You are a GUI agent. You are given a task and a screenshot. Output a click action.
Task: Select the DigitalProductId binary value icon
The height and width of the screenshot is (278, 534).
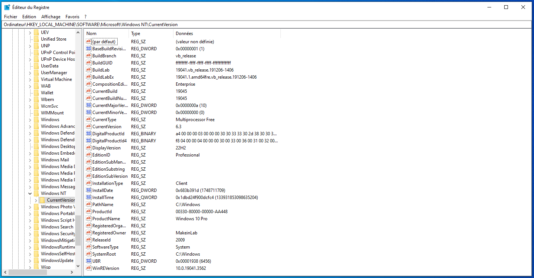click(x=89, y=134)
